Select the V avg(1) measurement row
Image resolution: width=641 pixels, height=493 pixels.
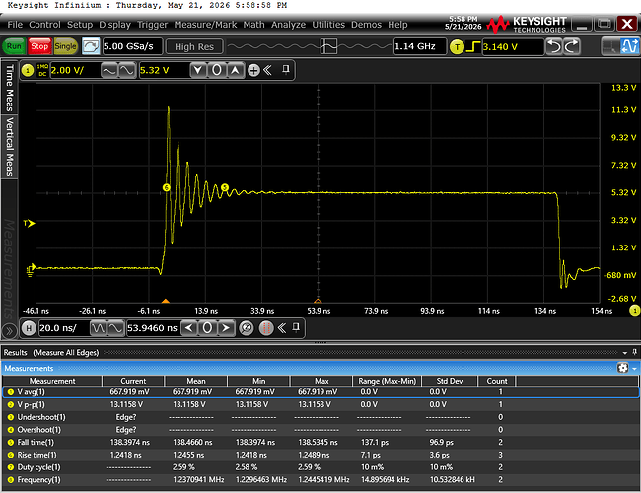click(320, 392)
